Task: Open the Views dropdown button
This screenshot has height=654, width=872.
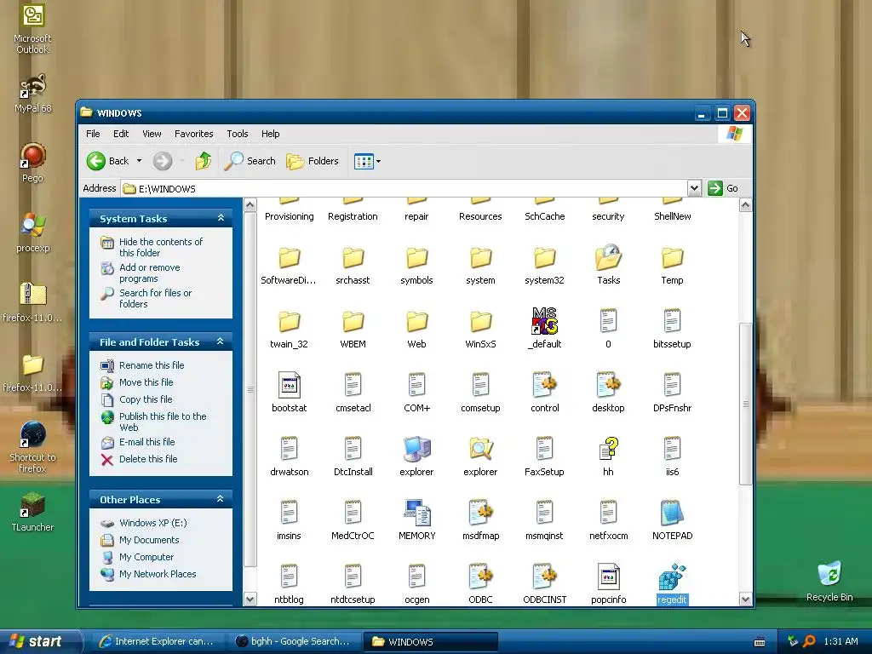Action: point(367,161)
